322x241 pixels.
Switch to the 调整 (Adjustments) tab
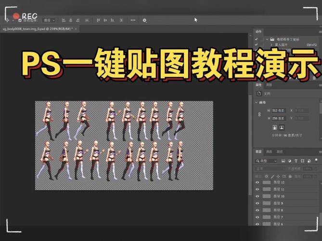[x=269, y=85]
